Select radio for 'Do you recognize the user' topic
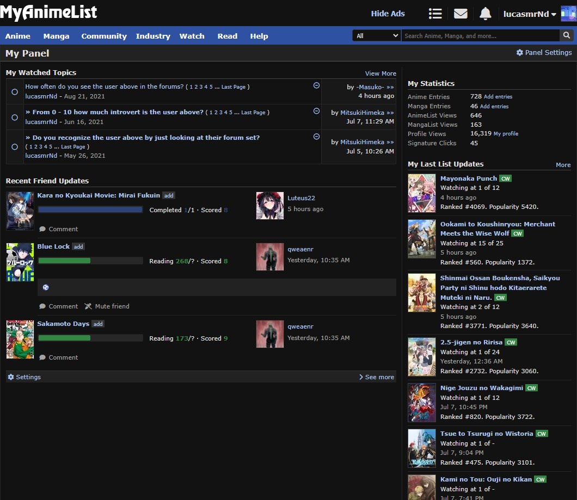The image size is (577, 500). pyautogui.click(x=14, y=147)
